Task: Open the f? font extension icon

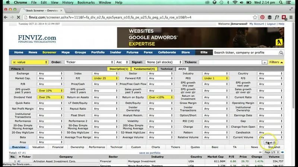Action: pos(277,17)
